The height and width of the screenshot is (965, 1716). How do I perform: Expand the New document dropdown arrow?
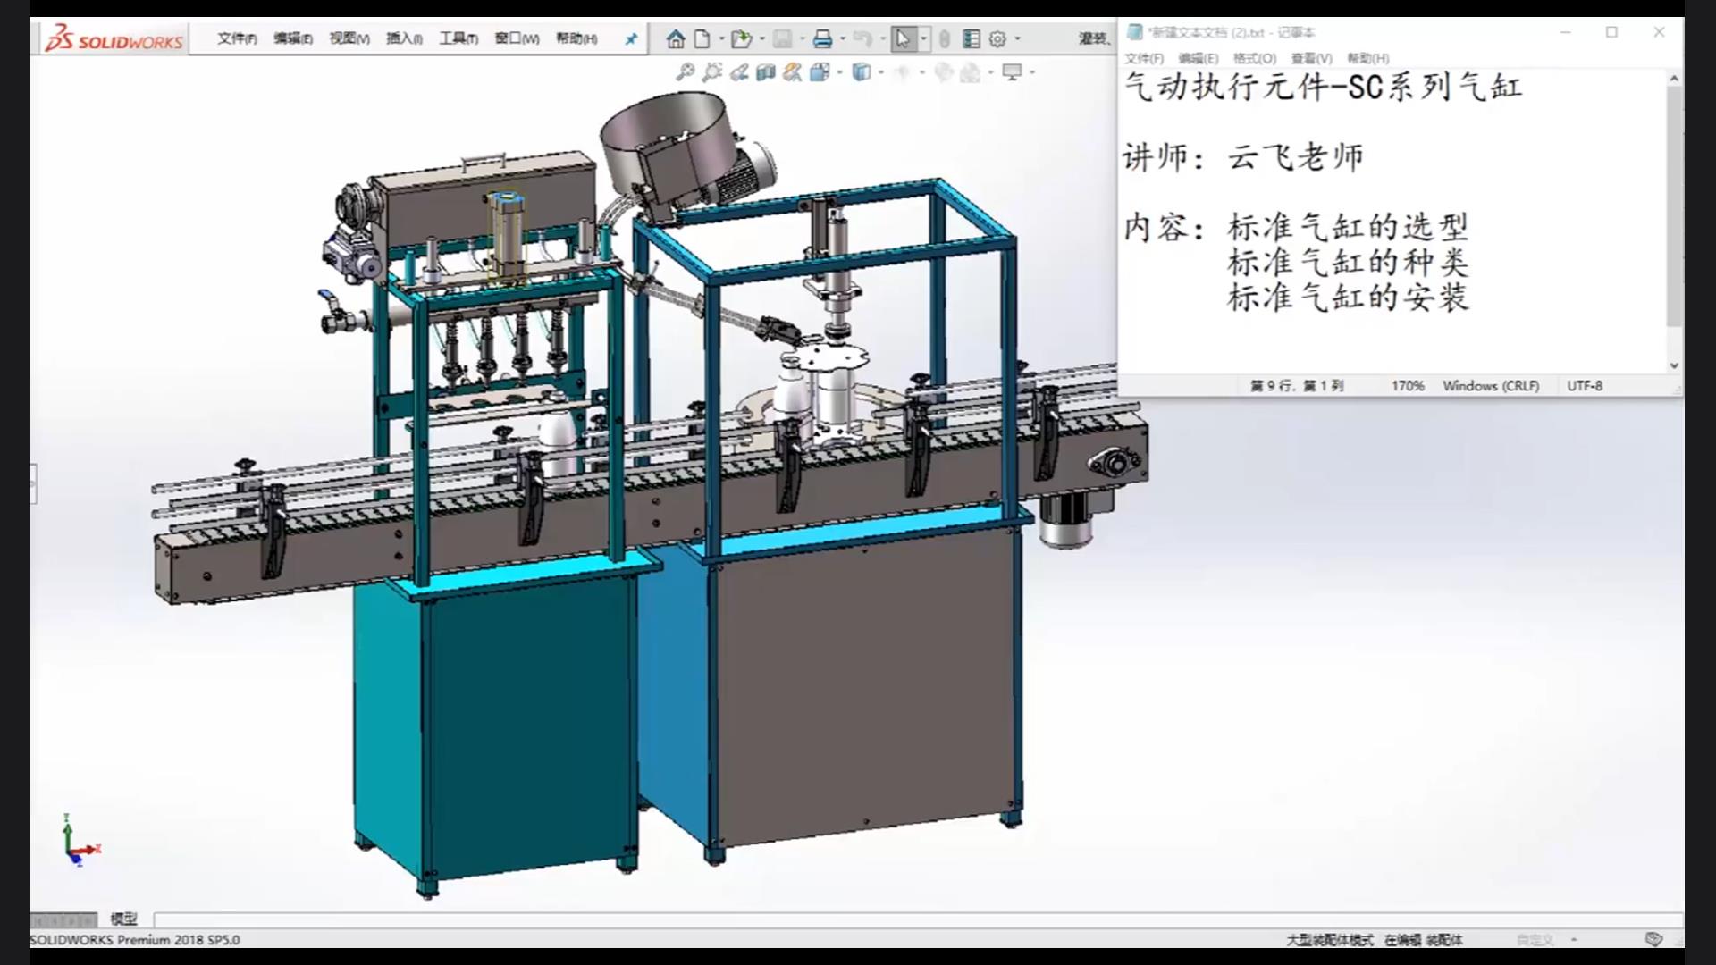pyautogui.click(x=721, y=39)
